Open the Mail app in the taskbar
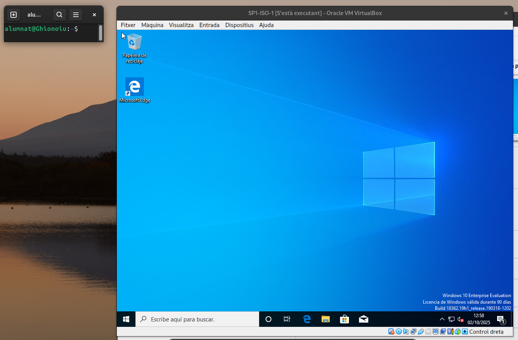This screenshot has height=340, width=518. [x=363, y=319]
